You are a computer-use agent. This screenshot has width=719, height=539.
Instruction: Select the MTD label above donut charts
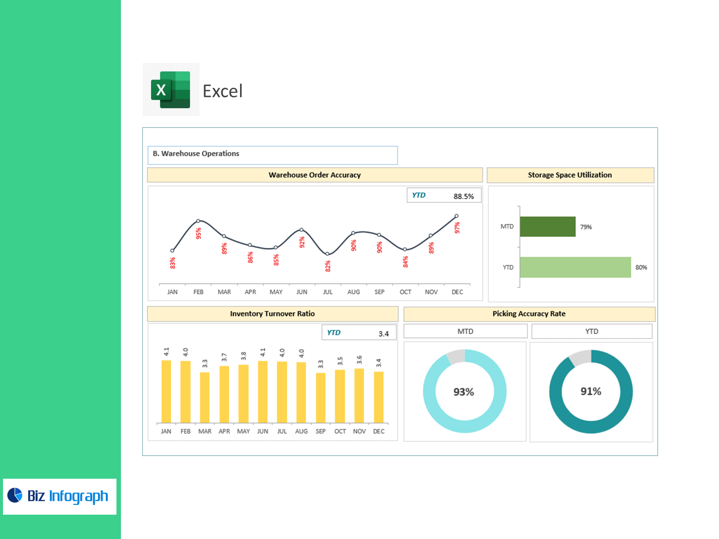tap(465, 331)
